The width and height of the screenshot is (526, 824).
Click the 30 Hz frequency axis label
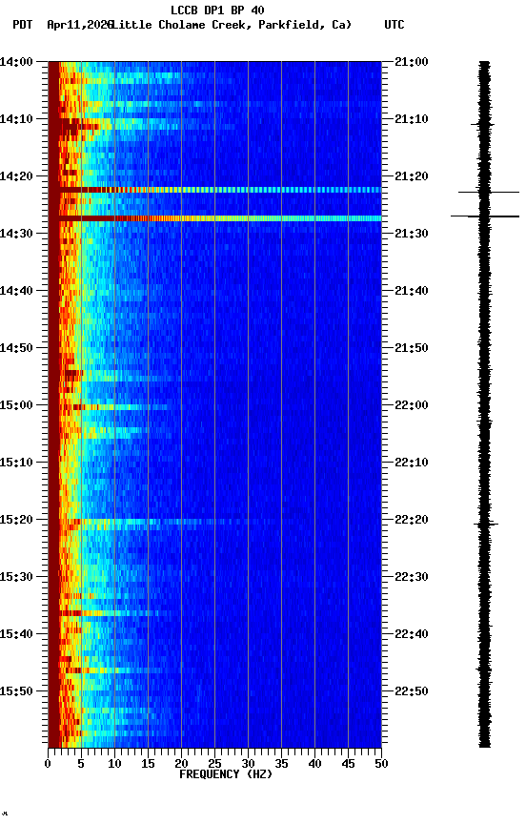[248, 764]
